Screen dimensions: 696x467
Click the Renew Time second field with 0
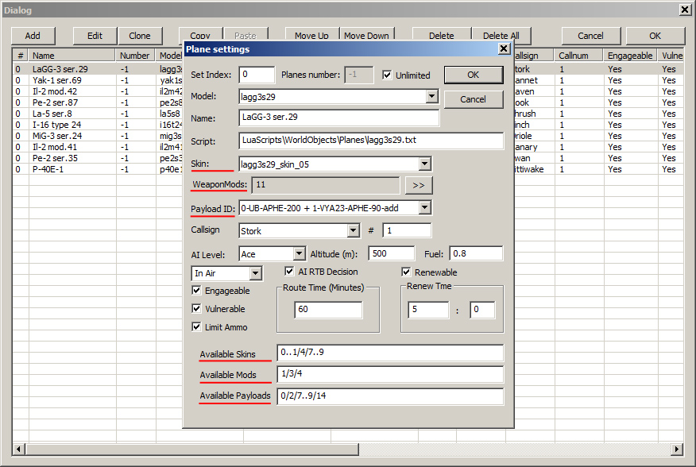(482, 310)
